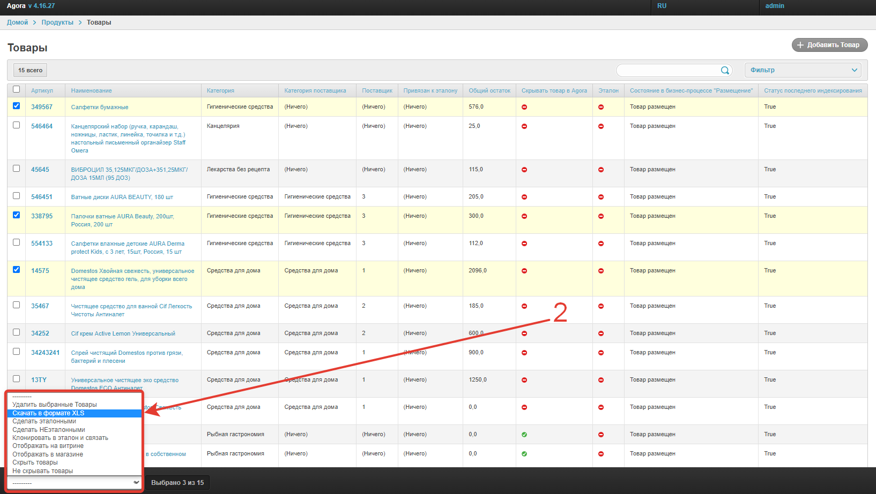This screenshot has height=494, width=876.
Task: Sort table by Общий остаток column
Action: click(x=489, y=90)
